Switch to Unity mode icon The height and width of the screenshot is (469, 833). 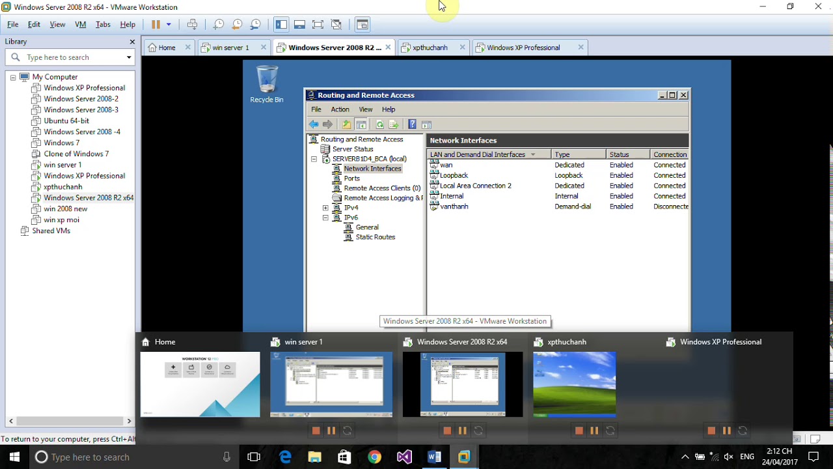coord(336,25)
